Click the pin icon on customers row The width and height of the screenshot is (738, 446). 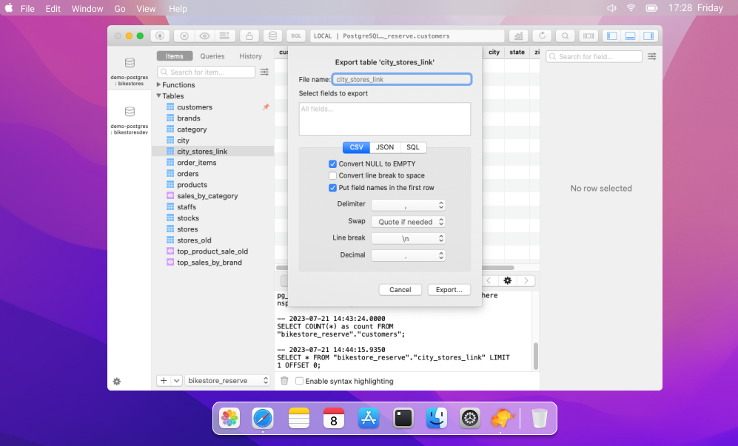(x=266, y=107)
